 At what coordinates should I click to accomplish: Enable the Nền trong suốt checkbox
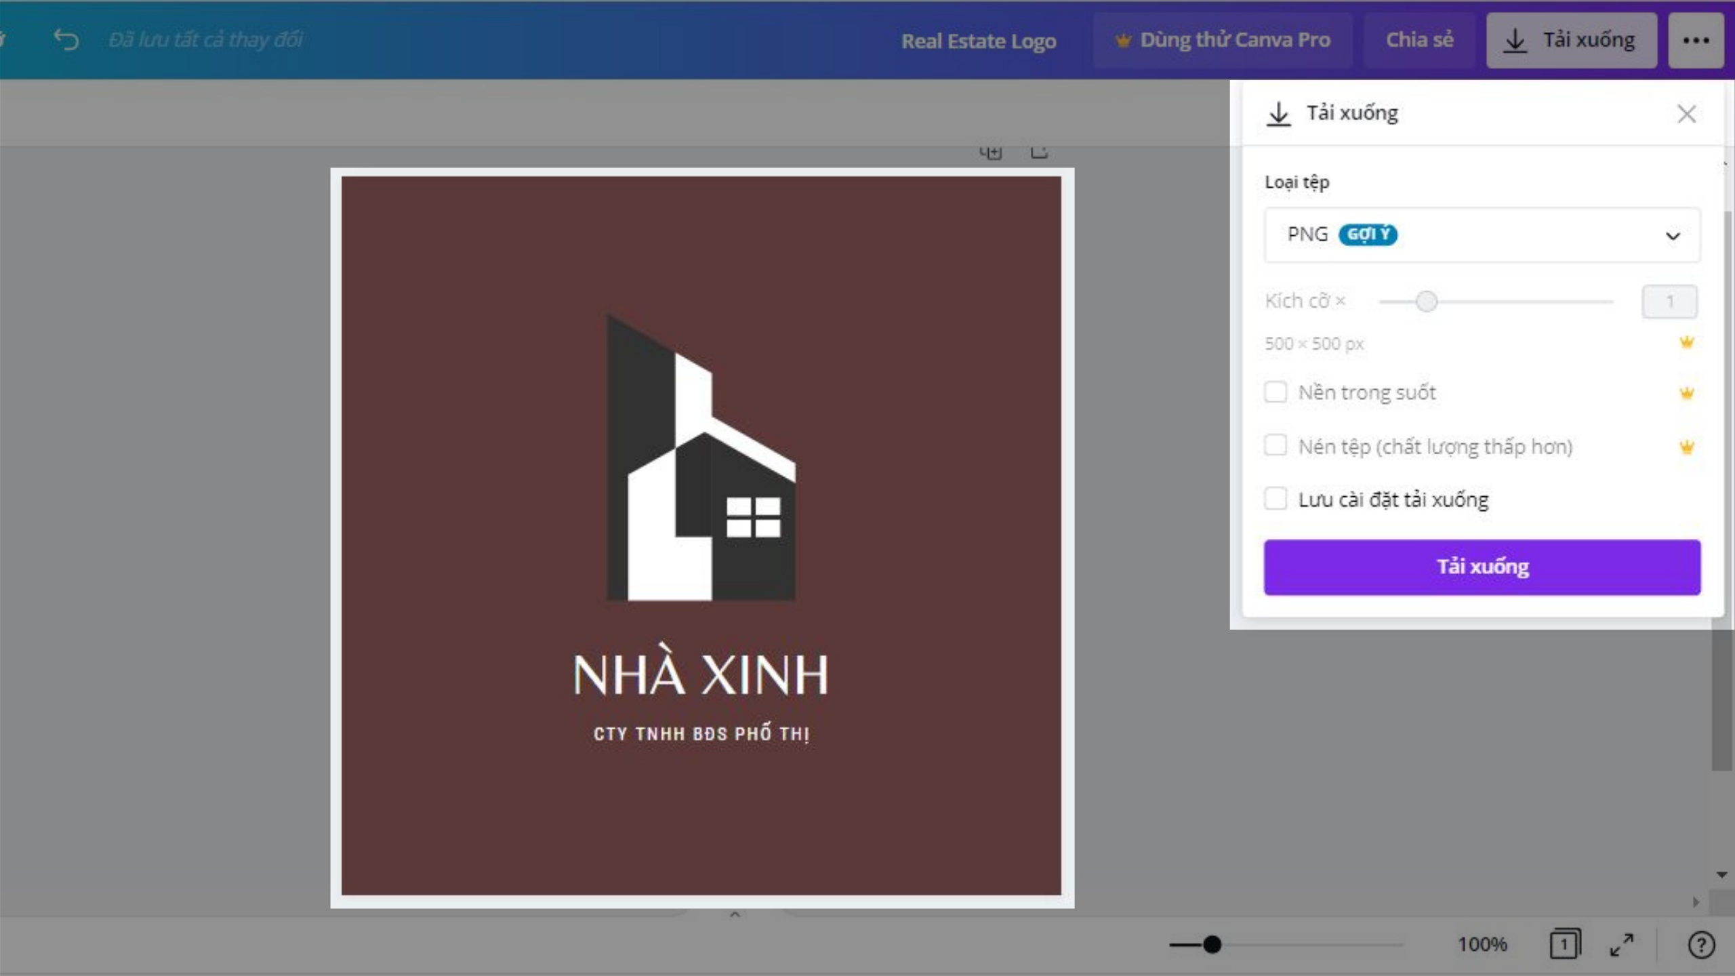(1275, 392)
